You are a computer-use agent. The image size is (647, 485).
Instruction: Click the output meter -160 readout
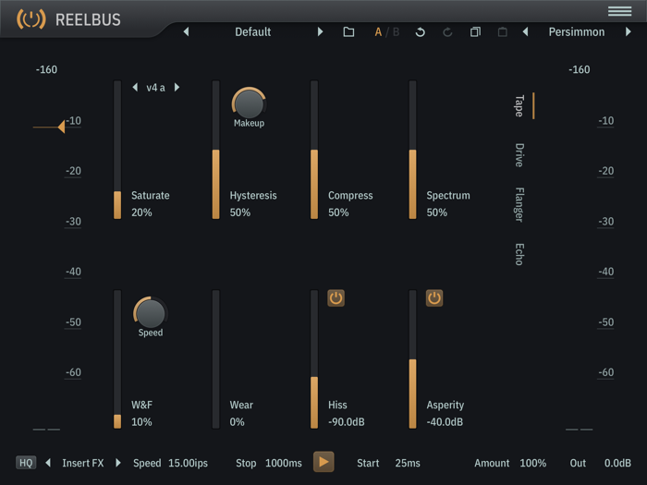[x=579, y=69]
